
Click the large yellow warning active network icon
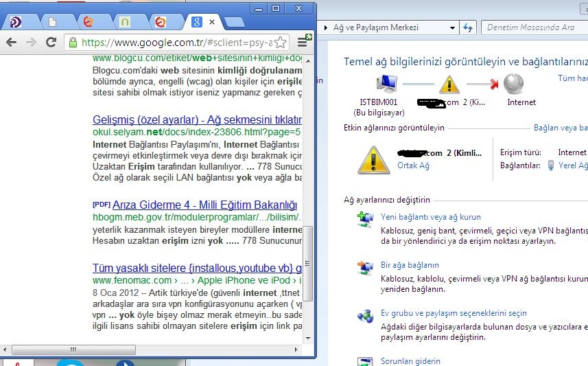click(x=373, y=160)
